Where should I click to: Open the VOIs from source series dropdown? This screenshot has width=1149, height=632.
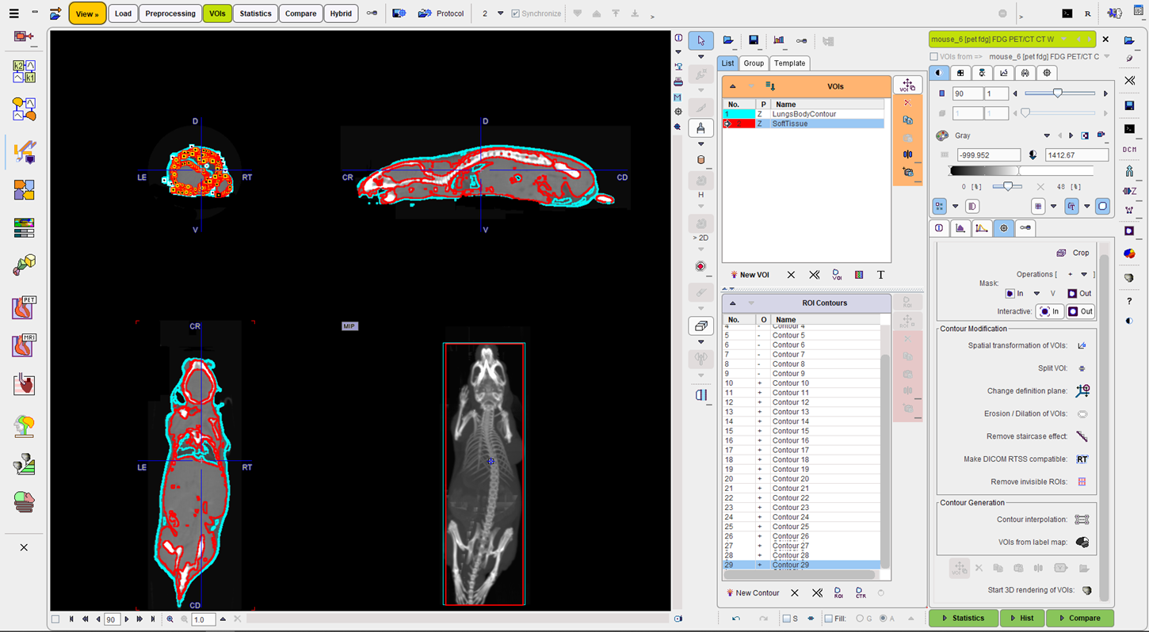1107,57
